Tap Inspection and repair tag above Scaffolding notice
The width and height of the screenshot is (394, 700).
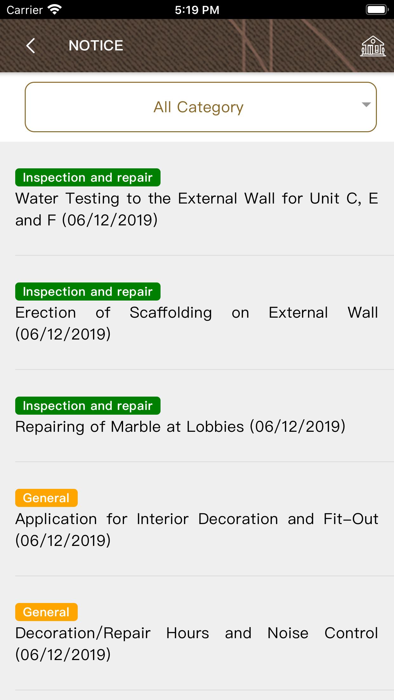click(x=88, y=291)
